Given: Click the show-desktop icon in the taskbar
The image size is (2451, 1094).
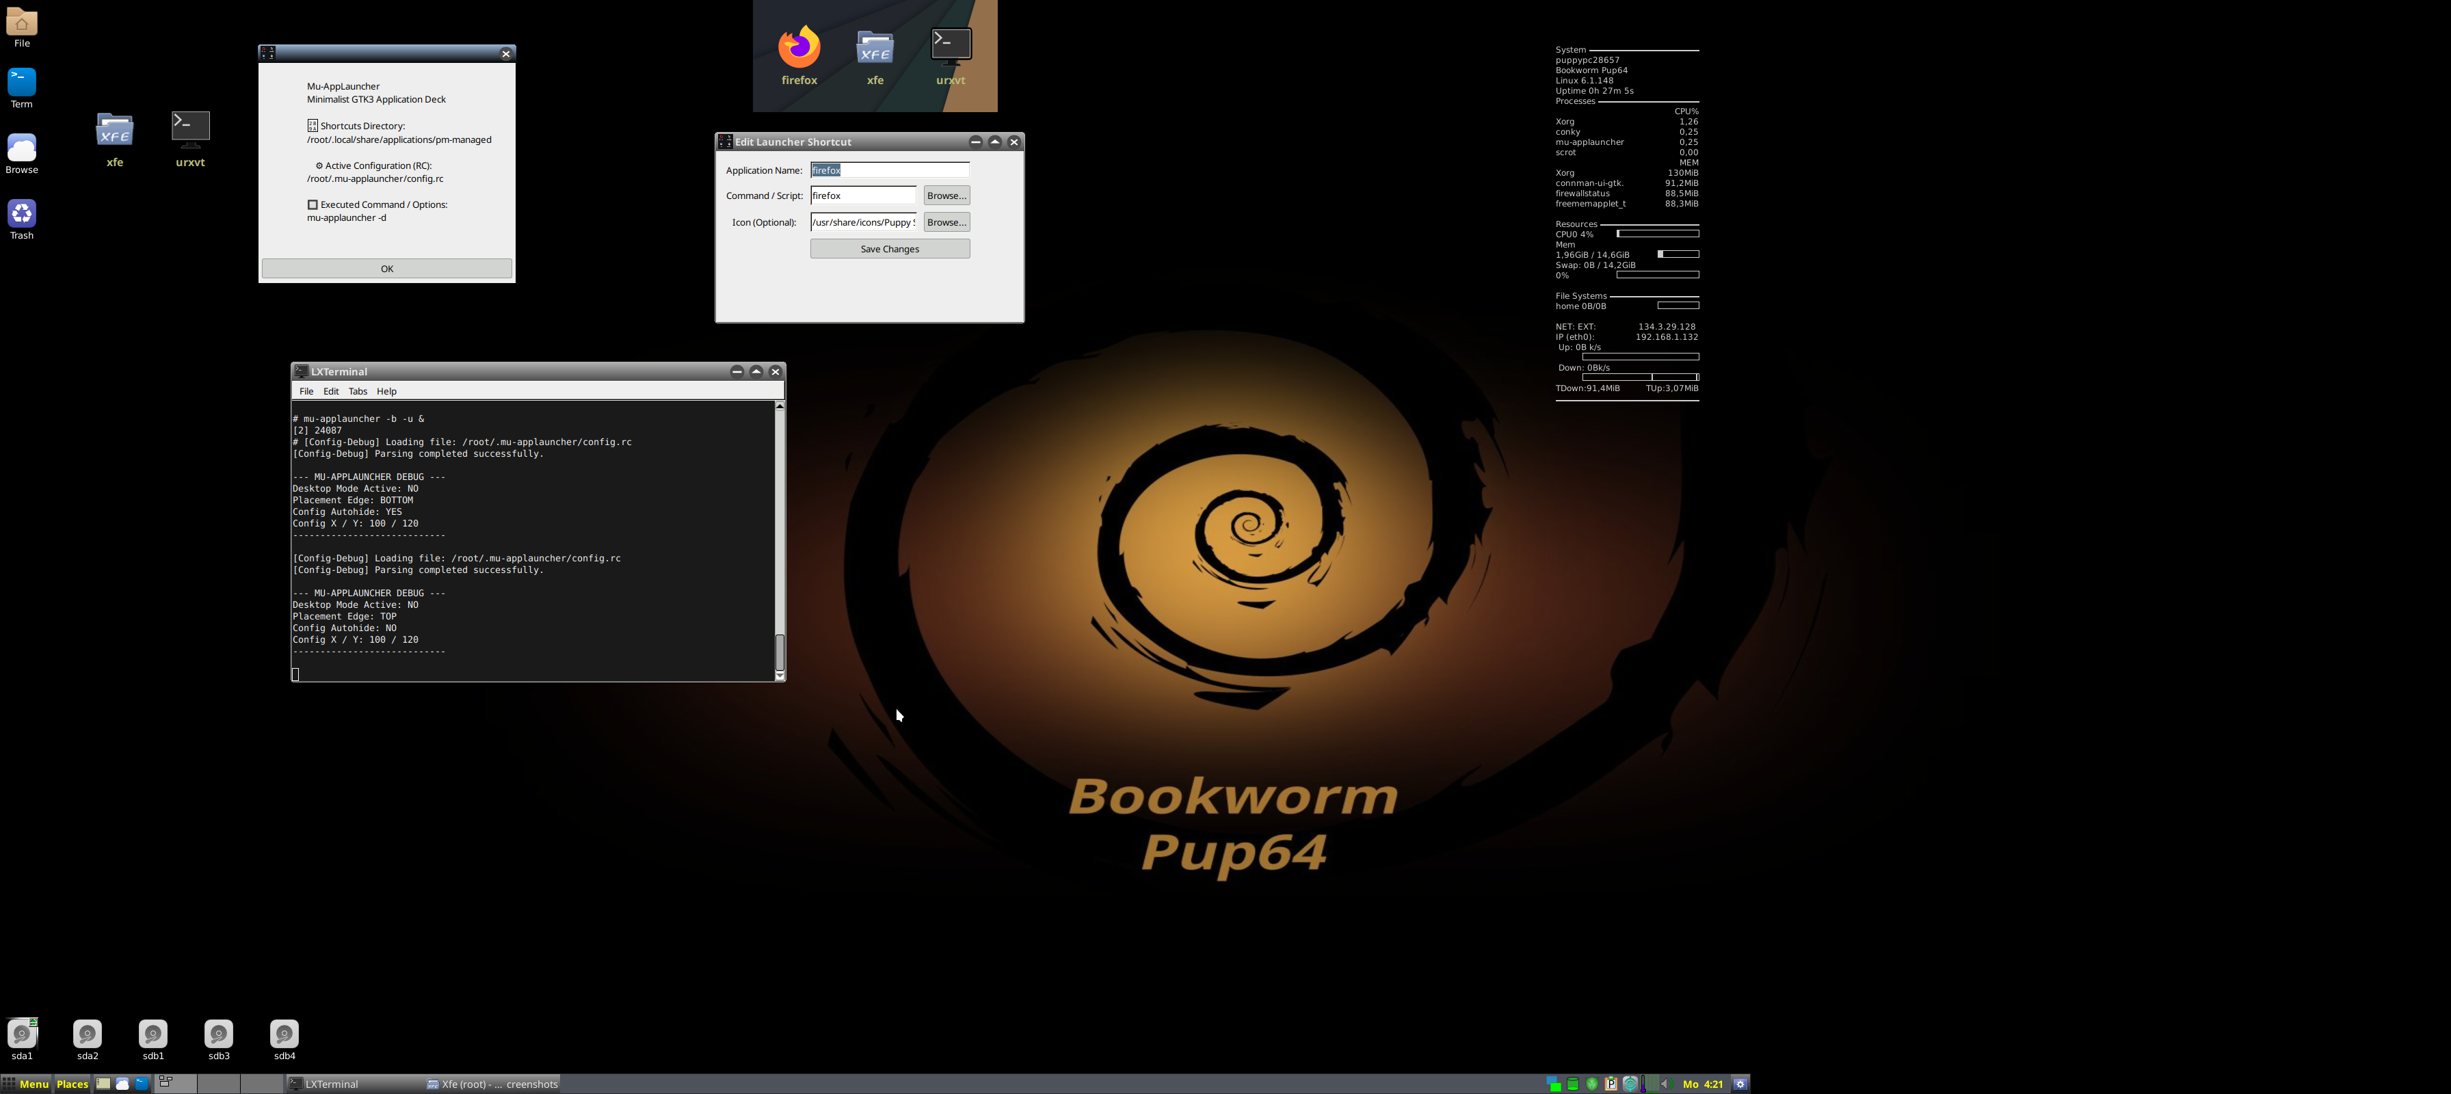Looking at the screenshot, I should (x=103, y=1084).
